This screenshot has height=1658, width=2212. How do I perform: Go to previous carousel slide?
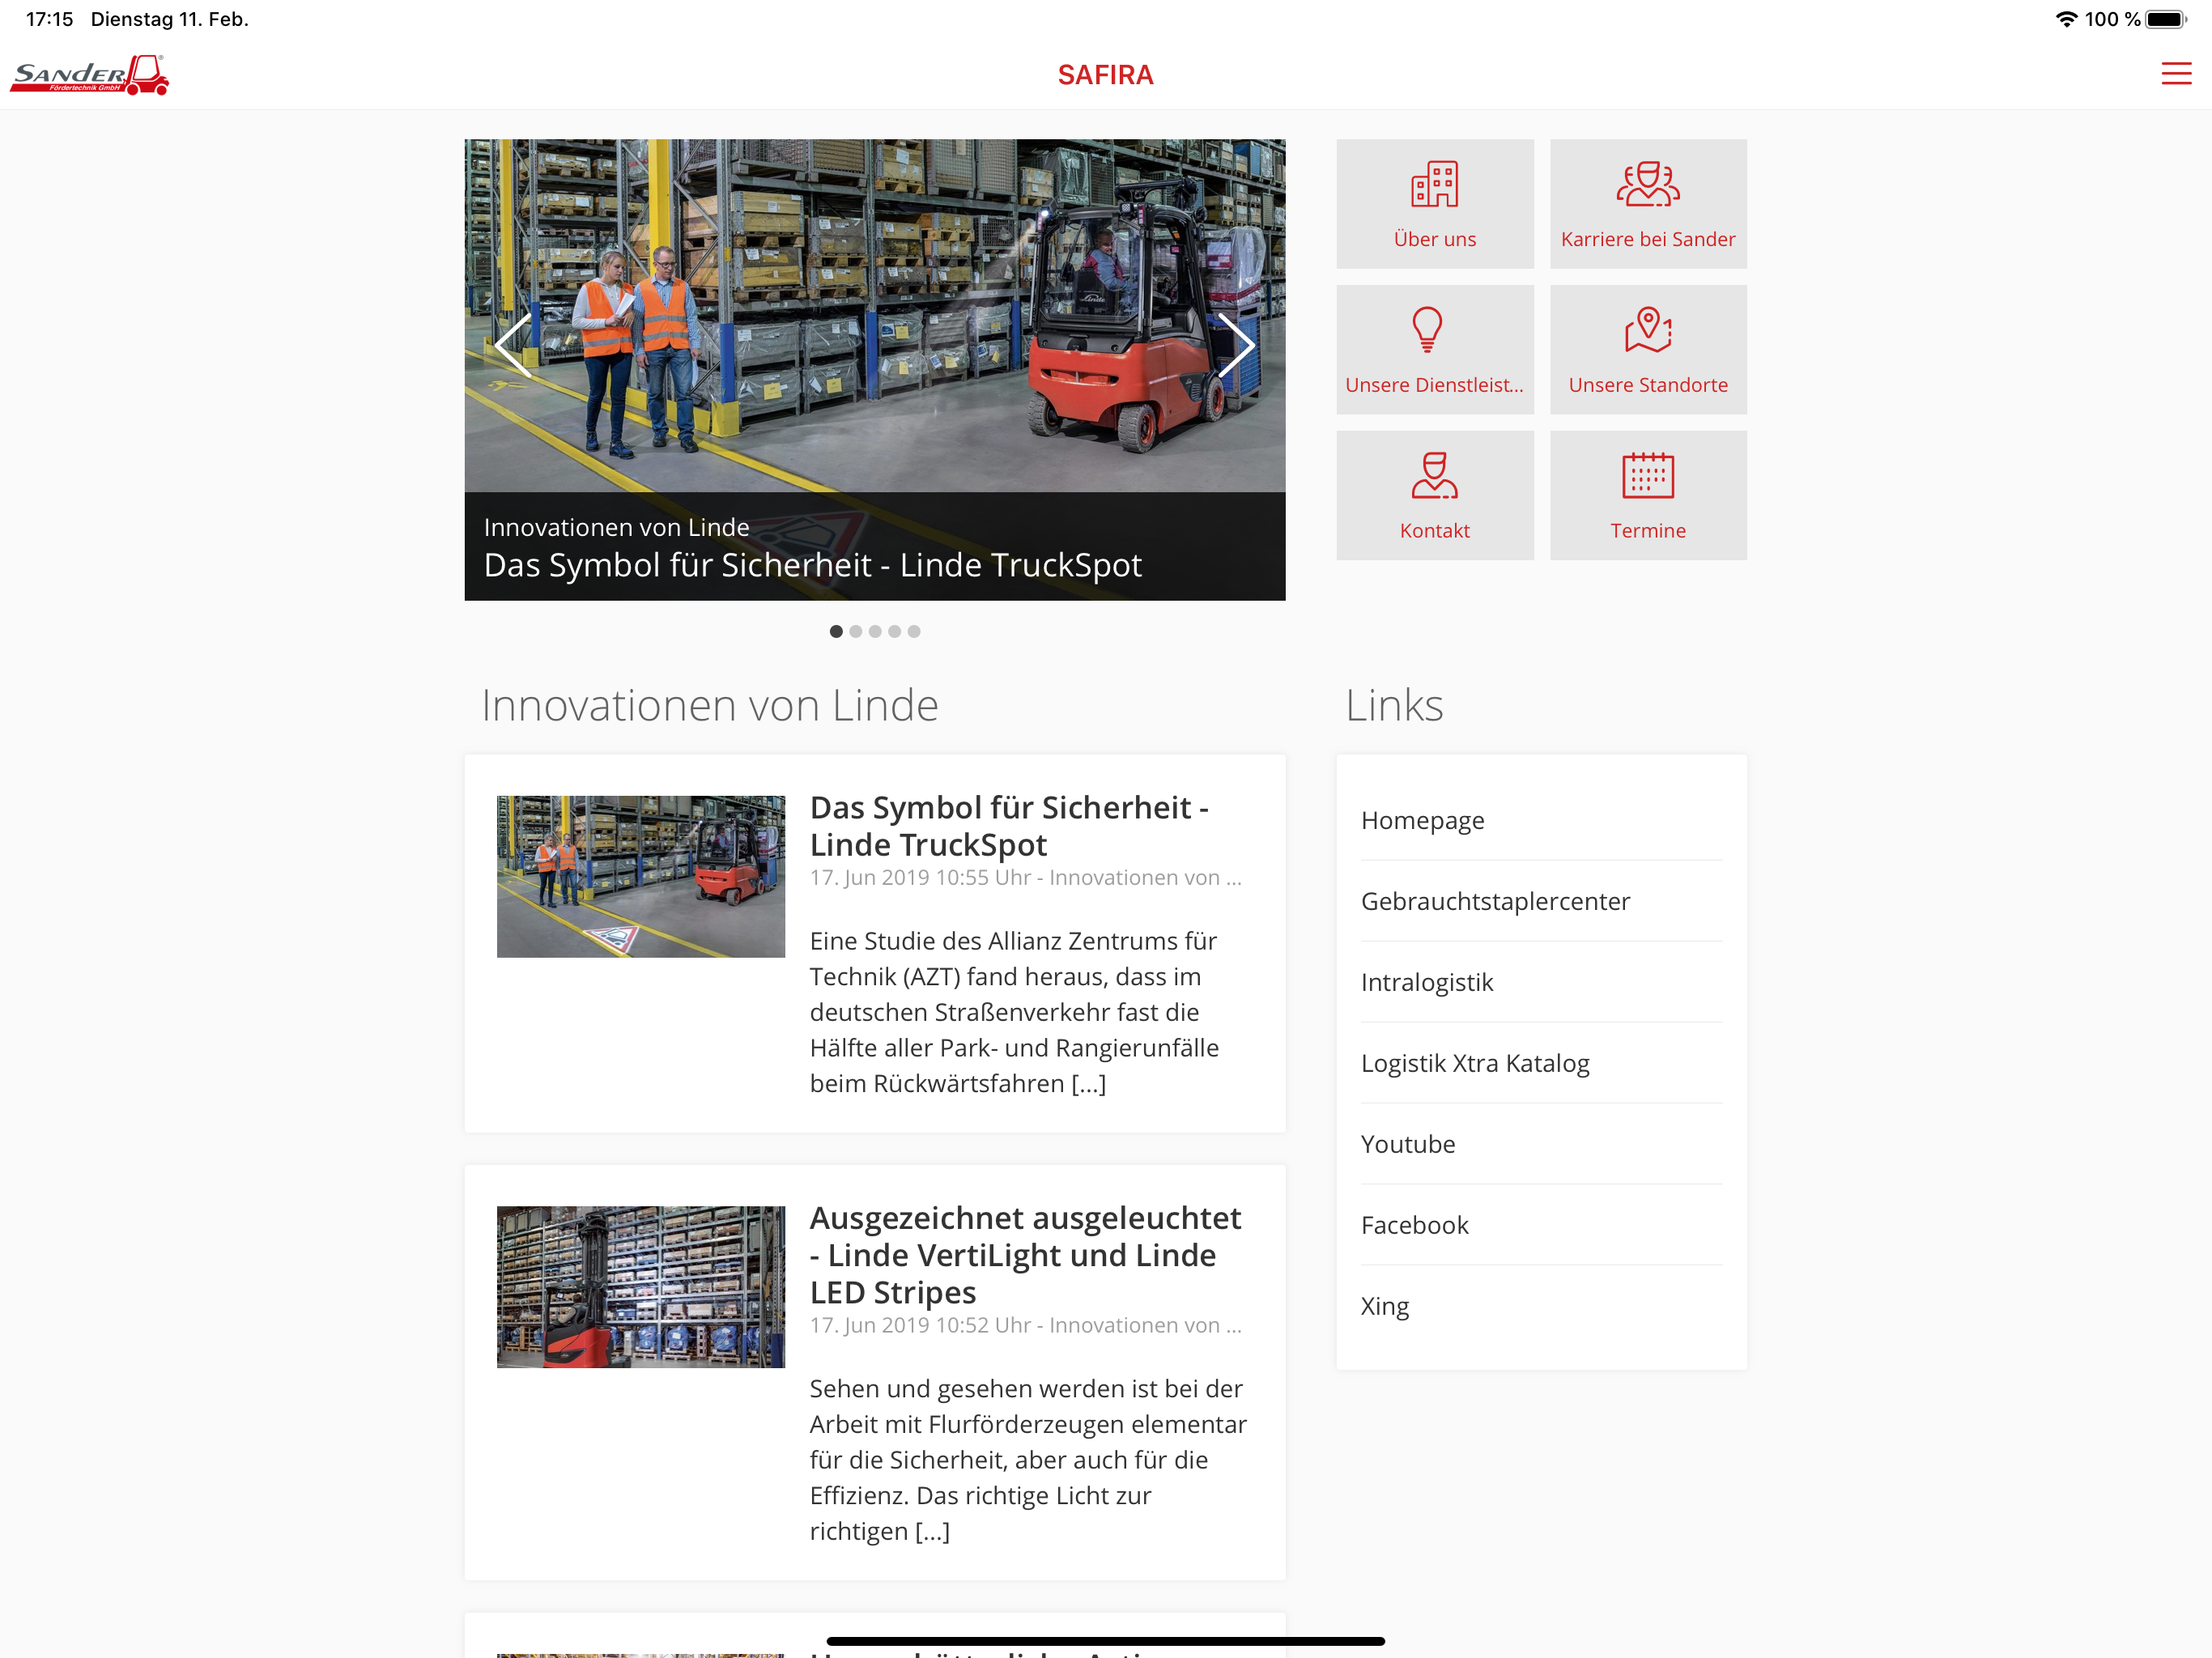(514, 345)
